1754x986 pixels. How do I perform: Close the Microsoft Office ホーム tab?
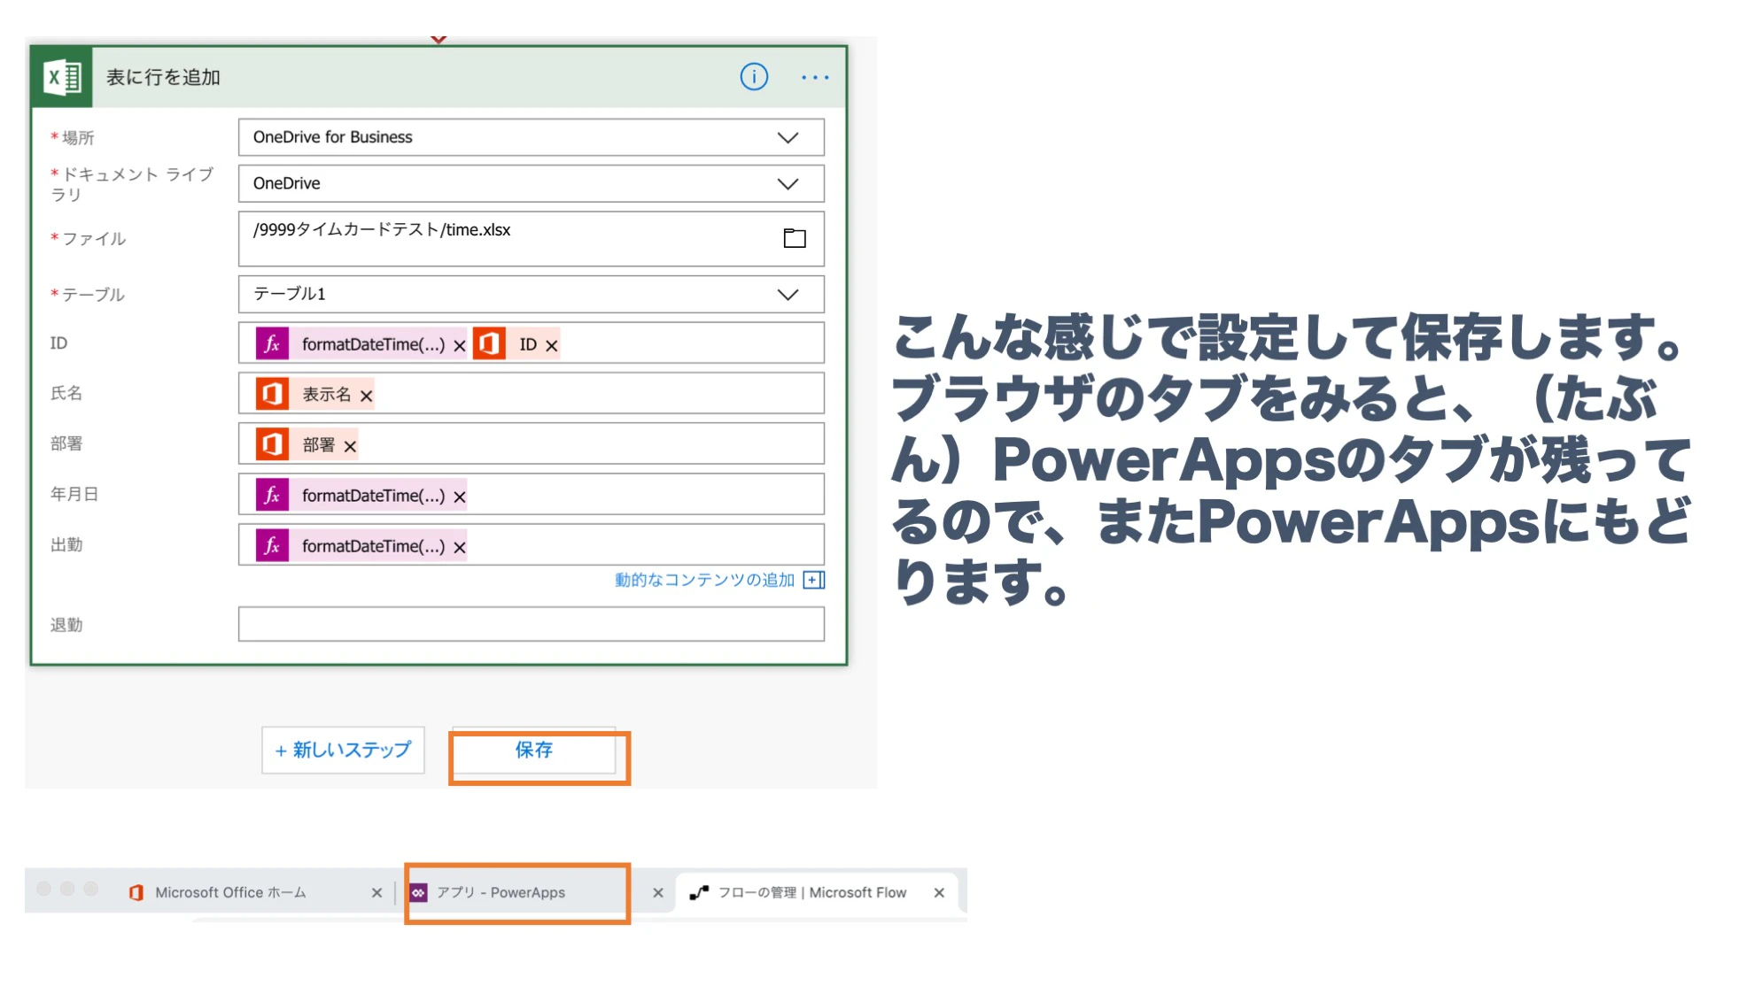[376, 893]
